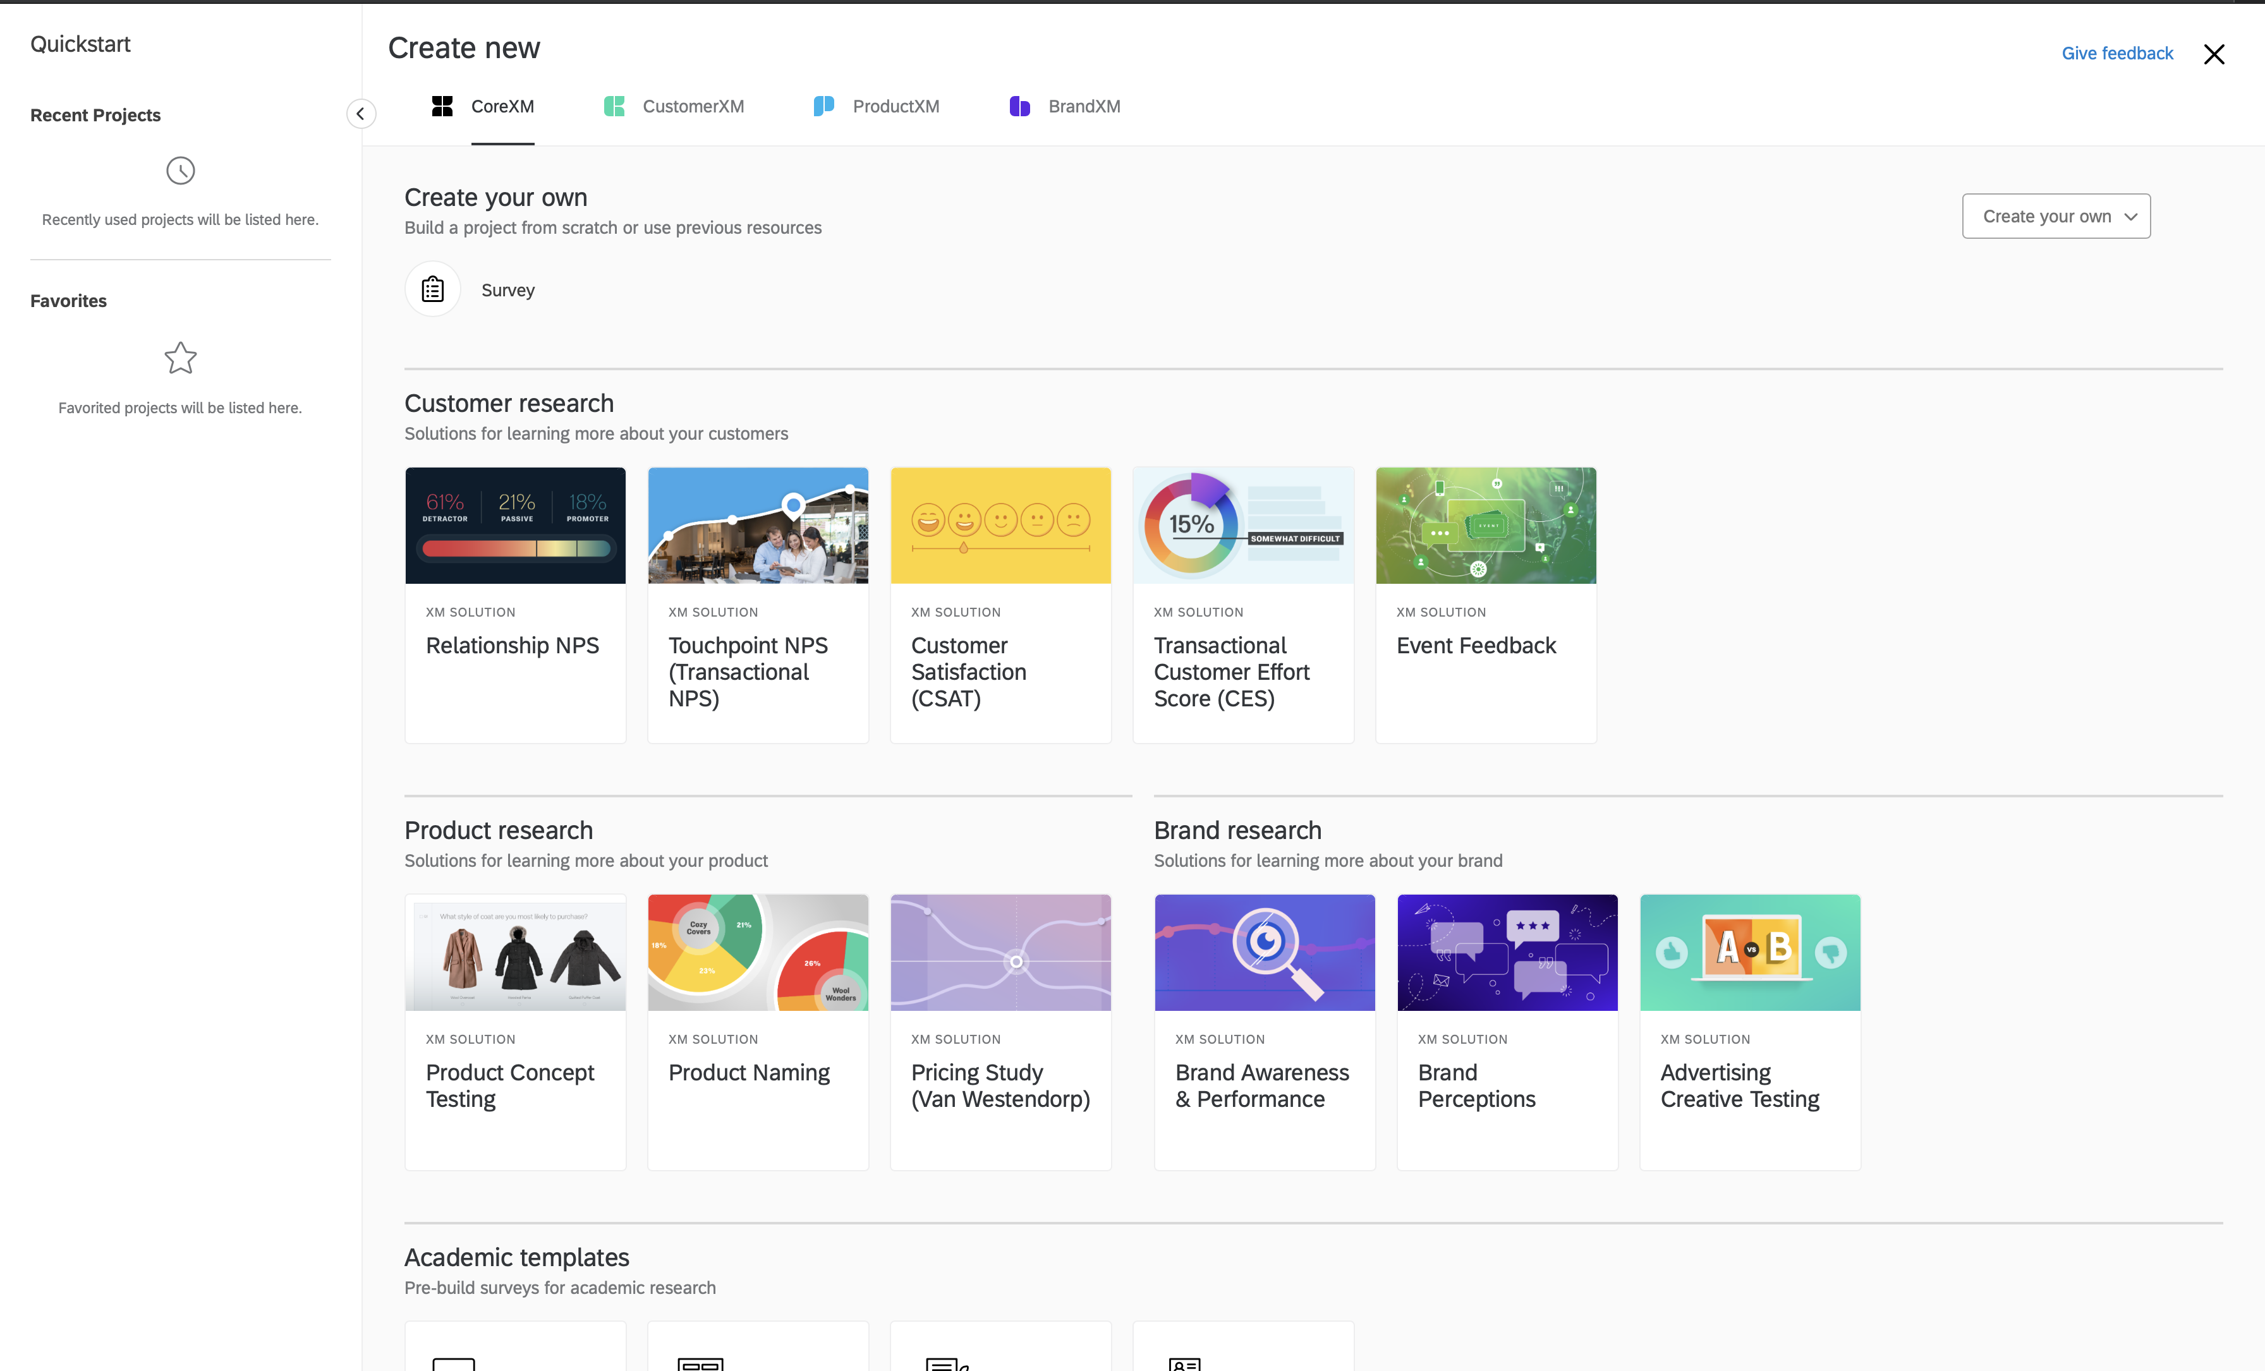Image resolution: width=2265 pixels, height=1371 pixels.
Task: Open the Create your own dropdown
Action: pyautogui.click(x=2055, y=216)
